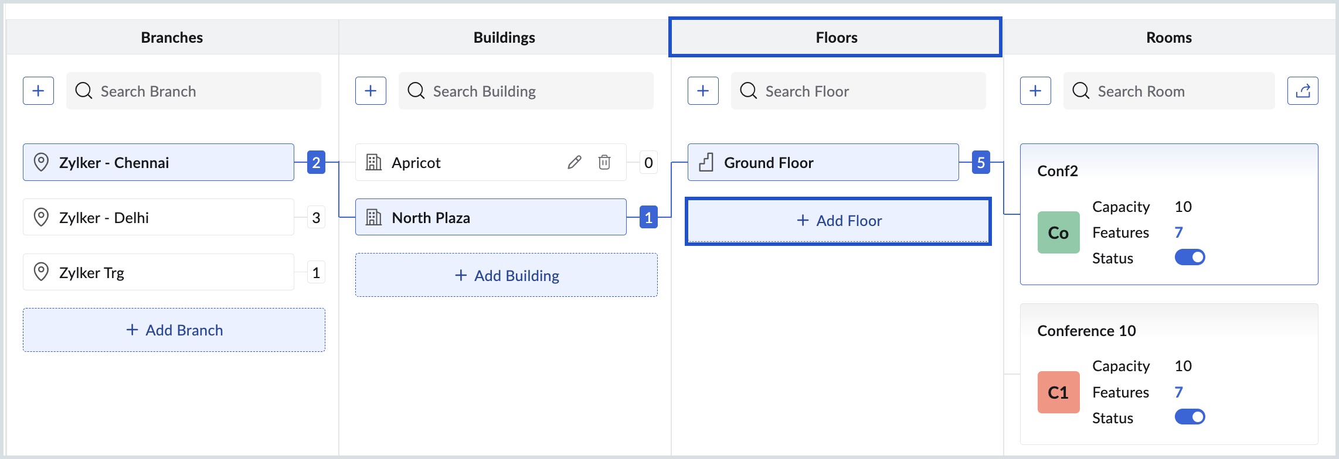Toggle the Conf2 room status switch
This screenshot has width=1339, height=459.
(x=1190, y=257)
